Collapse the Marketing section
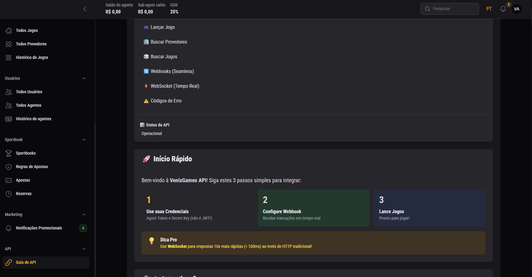532x277 pixels. point(84,215)
